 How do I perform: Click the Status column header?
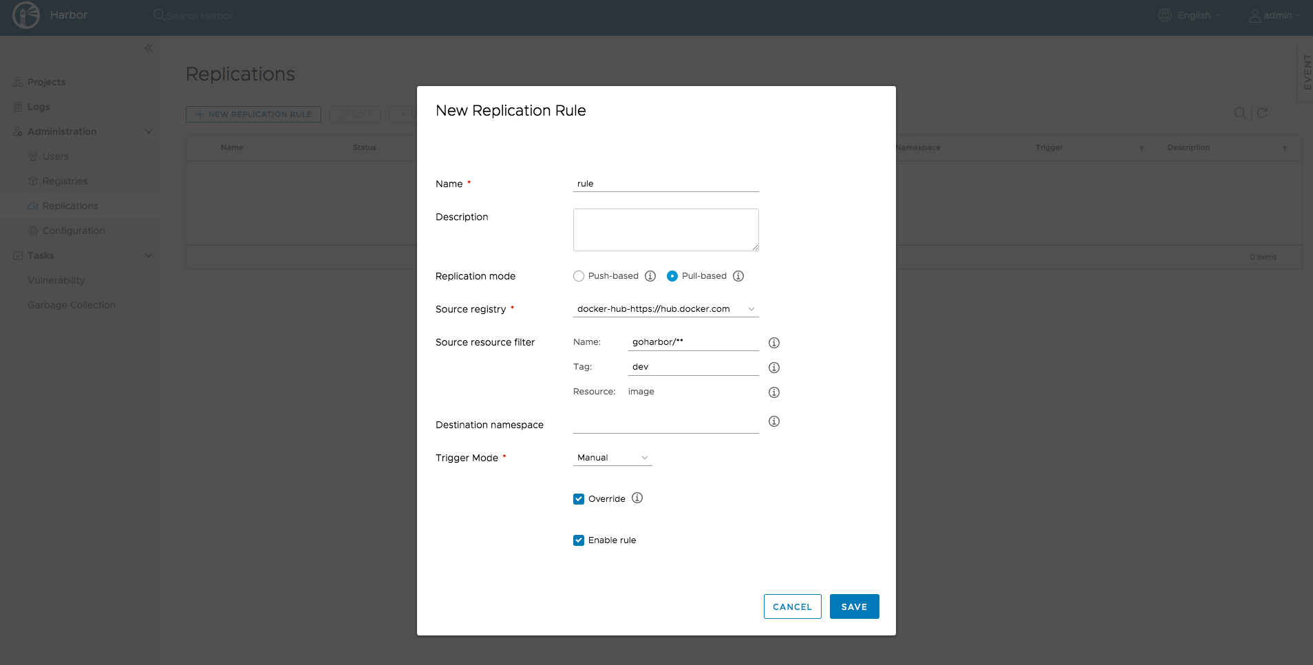coord(364,148)
